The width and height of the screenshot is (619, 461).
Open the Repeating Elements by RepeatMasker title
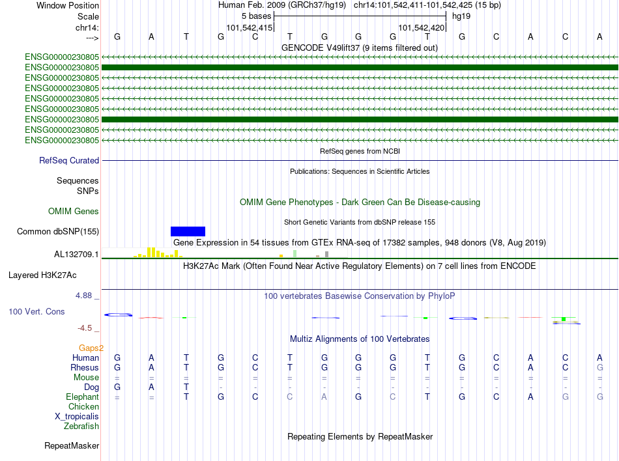click(x=360, y=436)
